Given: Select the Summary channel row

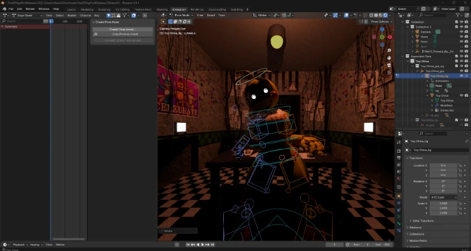Looking at the screenshot, I should [25, 26].
